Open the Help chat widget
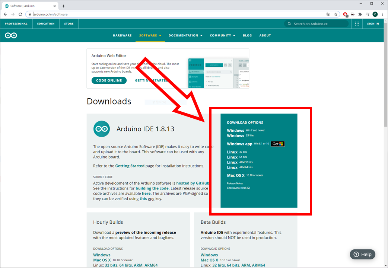 point(363,254)
